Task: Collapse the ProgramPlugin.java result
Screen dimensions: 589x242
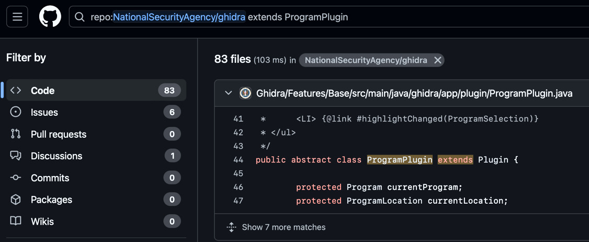Action: tap(228, 93)
